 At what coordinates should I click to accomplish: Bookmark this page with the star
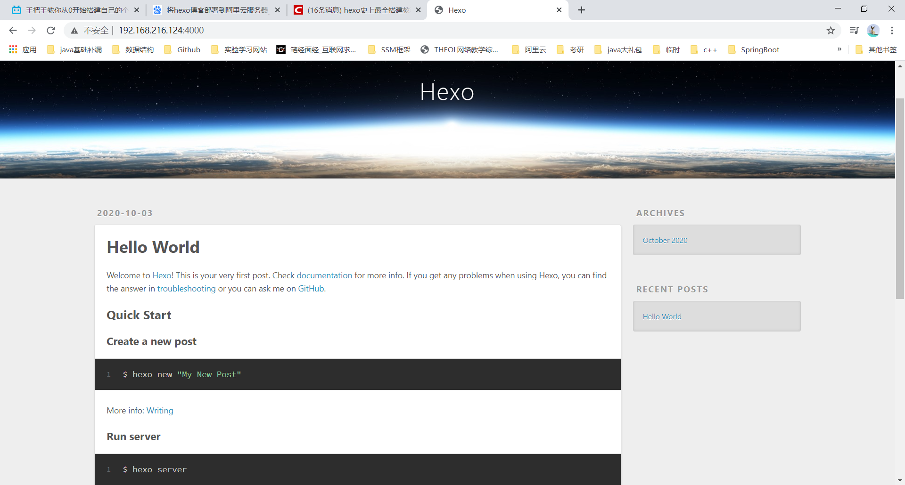click(x=831, y=31)
